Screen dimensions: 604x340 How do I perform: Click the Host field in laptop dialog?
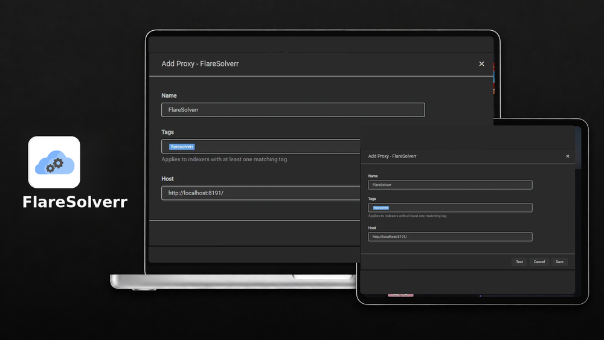pos(261,193)
